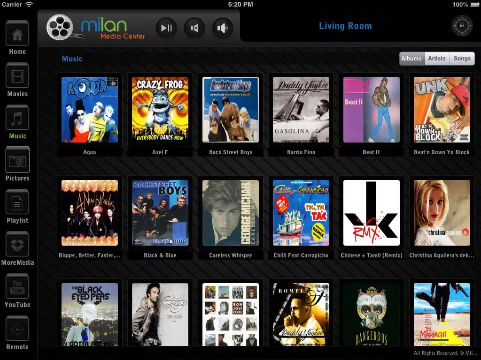Click the Black & Blue title label
This screenshot has width=481, height=360.
click(x=160, y=255)
